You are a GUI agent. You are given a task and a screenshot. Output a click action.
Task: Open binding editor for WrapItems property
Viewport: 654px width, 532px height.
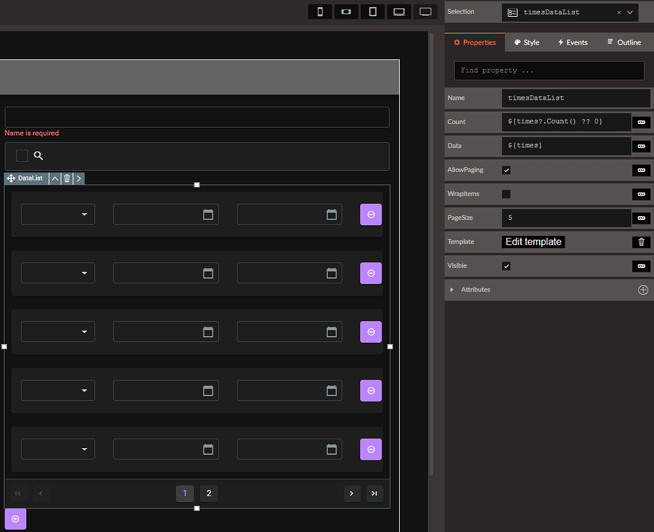641,194
